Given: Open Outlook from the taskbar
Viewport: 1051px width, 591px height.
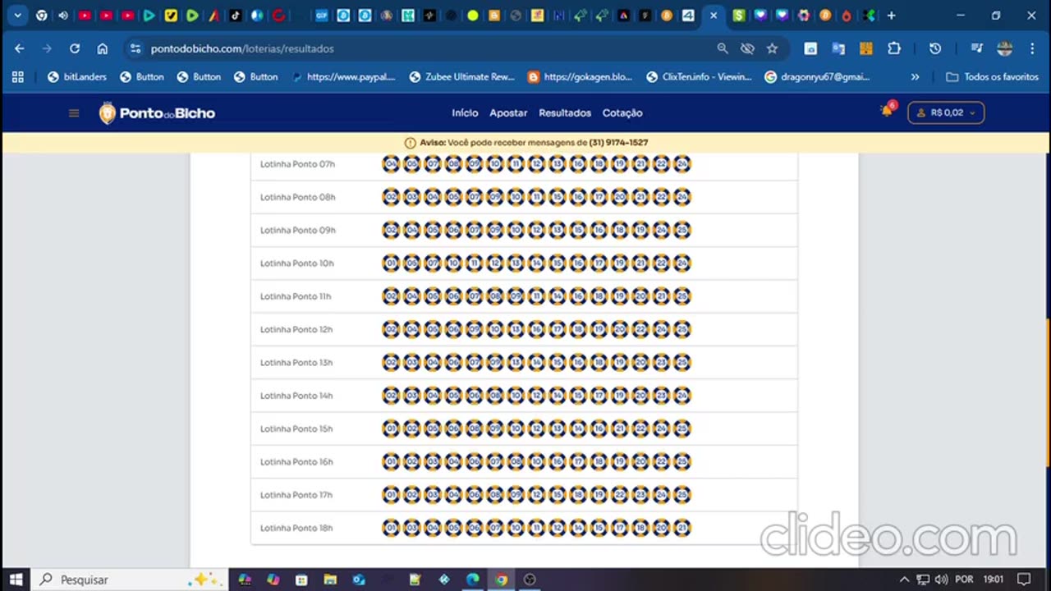Looking at the screenshot, I should [x=359, y=580].
